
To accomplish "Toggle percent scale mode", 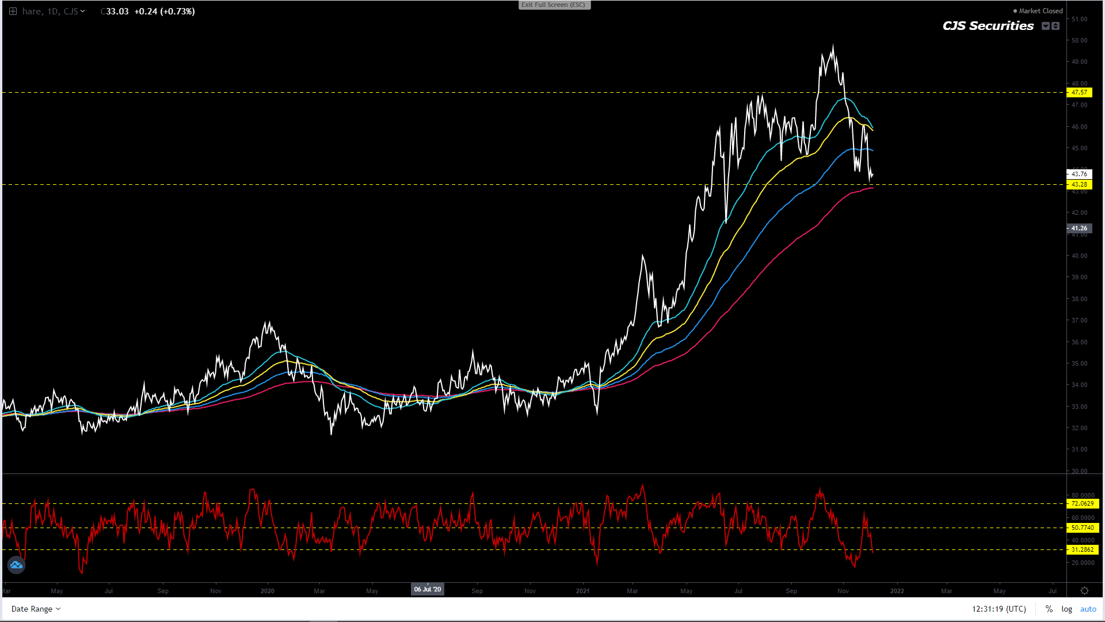I will [1049, 609].
